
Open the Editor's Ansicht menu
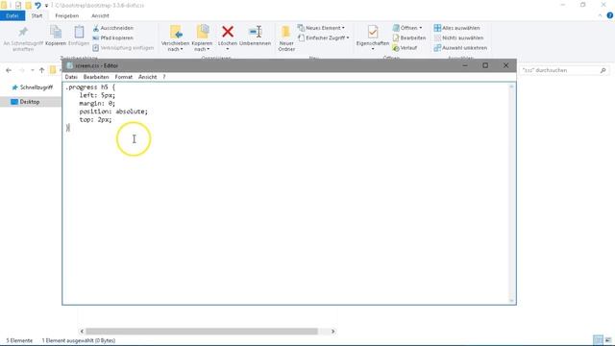(147, 77)
